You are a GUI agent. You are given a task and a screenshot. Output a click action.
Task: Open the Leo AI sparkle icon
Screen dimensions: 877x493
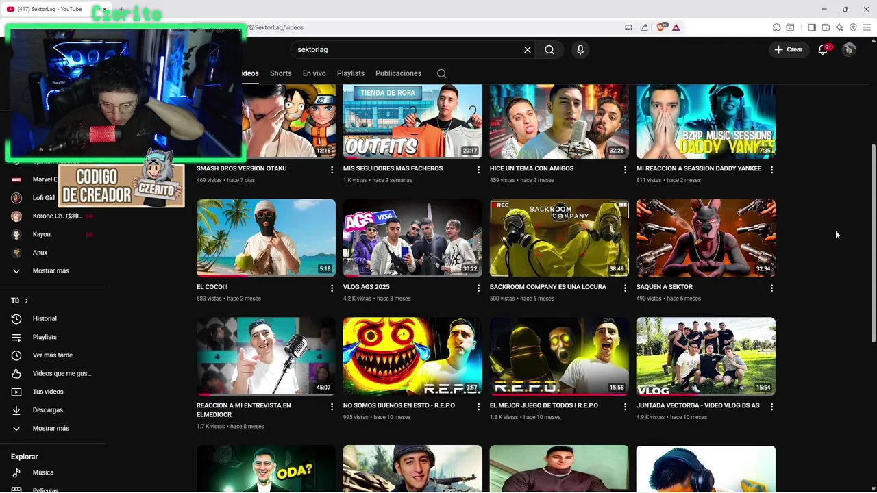pyautogui.click(x=839, y=27)
